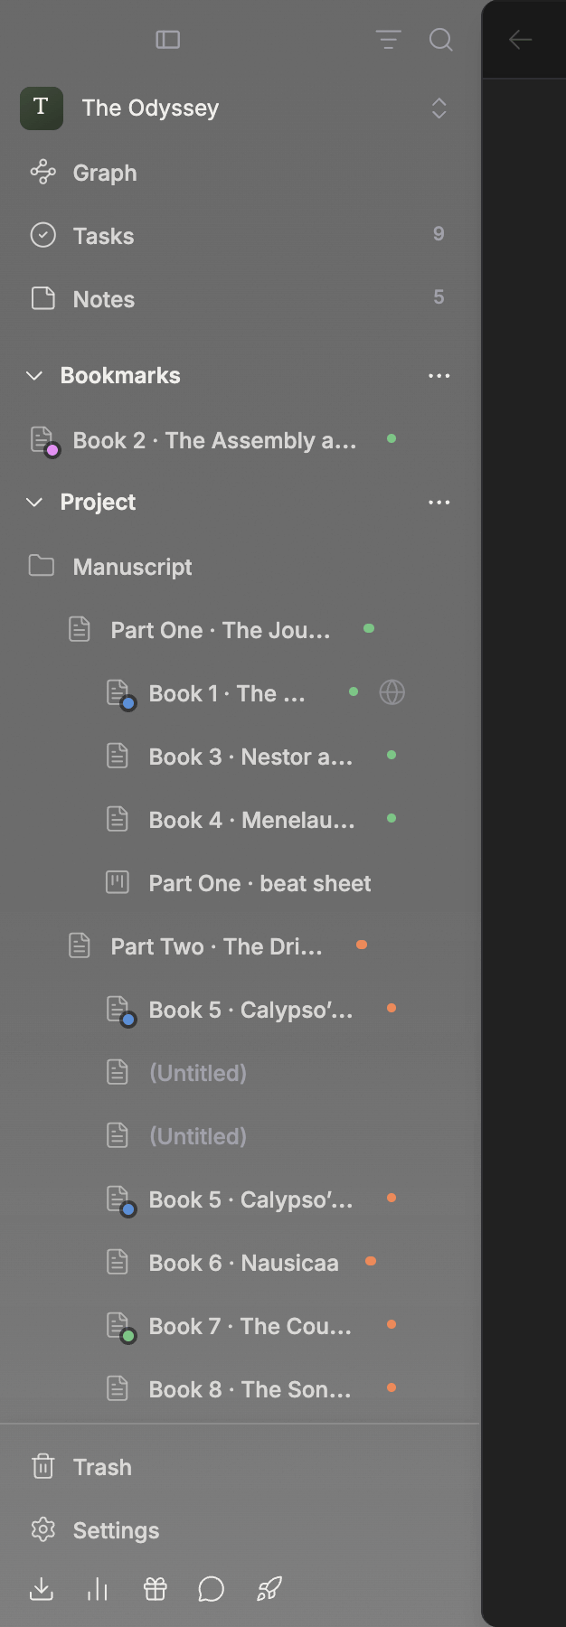Screen dimensions: 566x1627
Task: Click the gift icon
Action: pos(156,1589)
